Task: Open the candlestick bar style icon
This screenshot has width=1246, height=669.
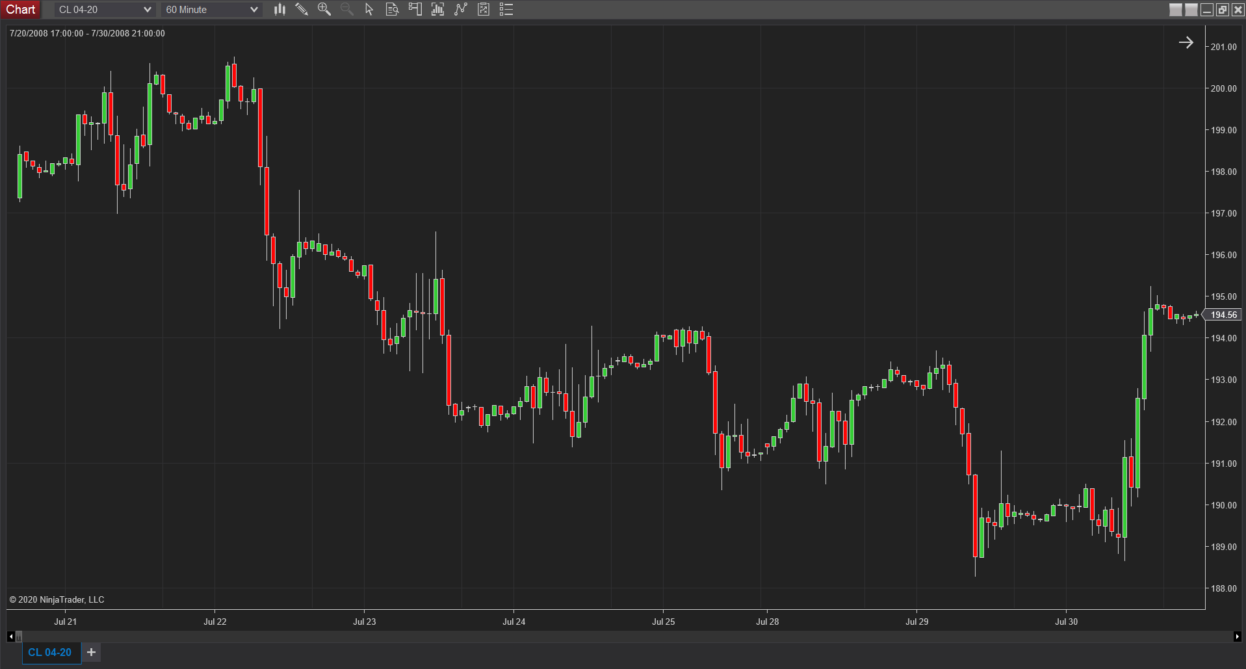Action: point(279,9)
